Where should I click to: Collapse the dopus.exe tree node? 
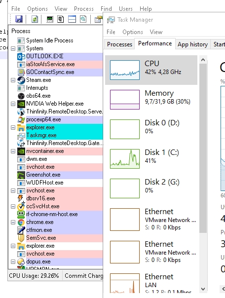click(13, 261)
